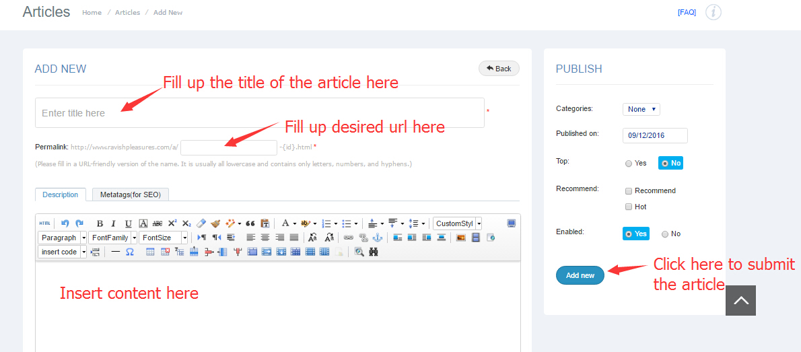
Task: Click the fullscreen monitor icon in editor
Action: tap(512, 223)
